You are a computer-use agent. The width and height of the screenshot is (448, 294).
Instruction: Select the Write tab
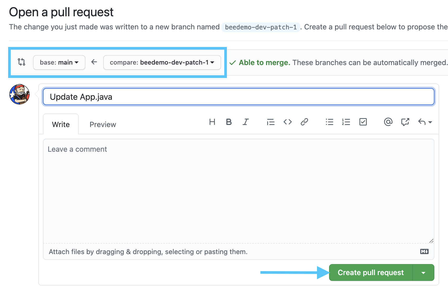click(x=61, y=124)
